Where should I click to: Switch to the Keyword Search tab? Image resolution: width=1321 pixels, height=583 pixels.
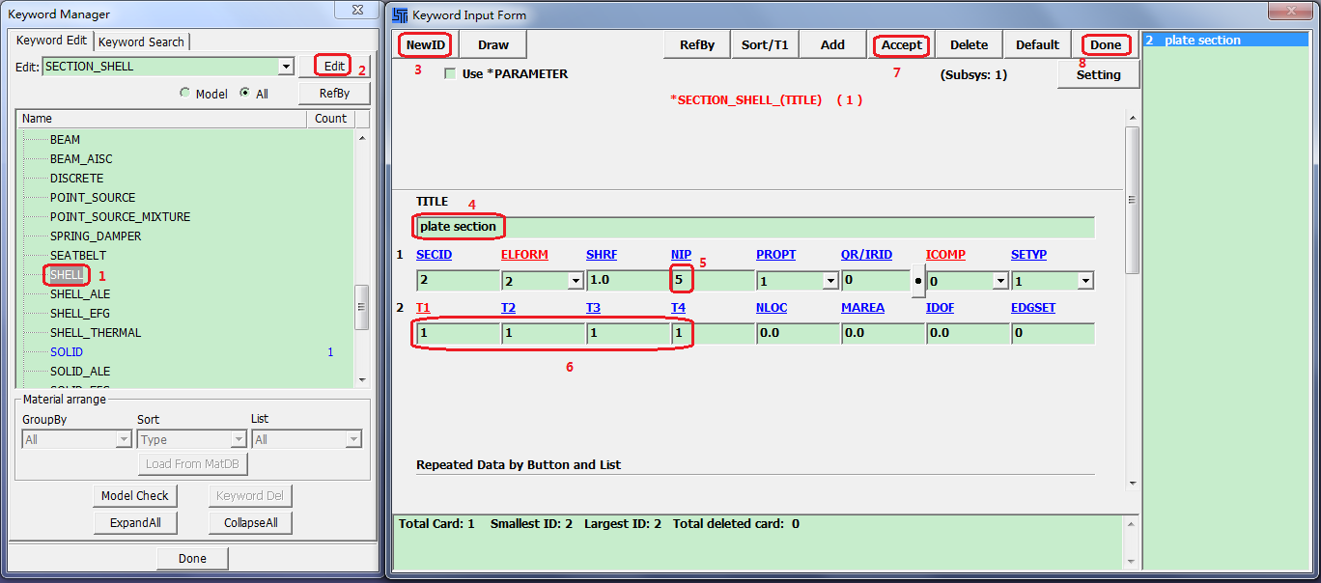coord(141,42)
